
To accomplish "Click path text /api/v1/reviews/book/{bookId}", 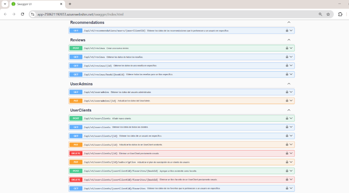I will [x=104, y=75].
